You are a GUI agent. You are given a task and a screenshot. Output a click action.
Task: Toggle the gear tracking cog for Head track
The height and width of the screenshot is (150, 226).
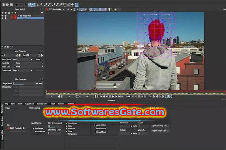click(x=6, y=16)
